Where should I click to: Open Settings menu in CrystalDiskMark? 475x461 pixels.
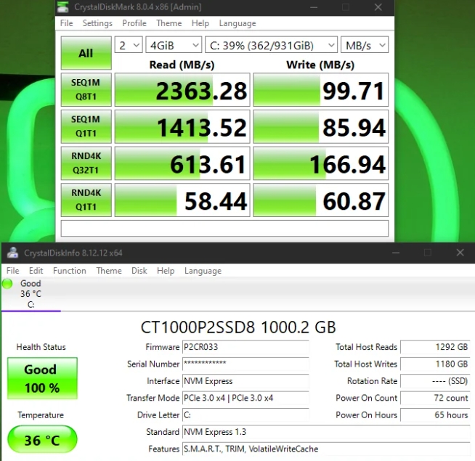pyautogui.click(x=97, y=23)
